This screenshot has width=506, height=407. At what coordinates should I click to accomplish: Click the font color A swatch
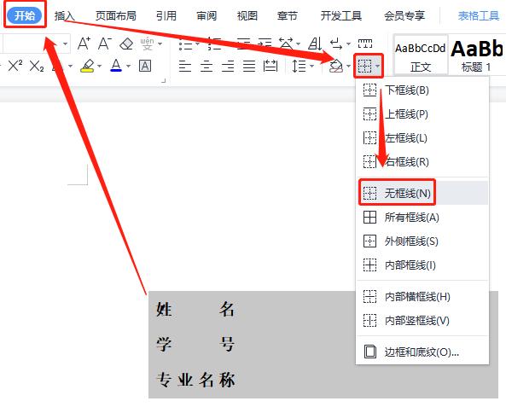[116, 66]
